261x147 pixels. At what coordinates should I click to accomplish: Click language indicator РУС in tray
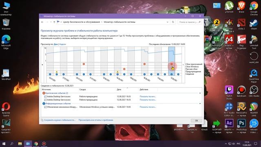239,144
